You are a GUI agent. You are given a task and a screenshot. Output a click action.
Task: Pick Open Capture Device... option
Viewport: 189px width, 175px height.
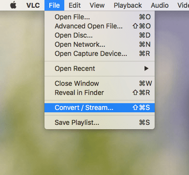(100, 54)
